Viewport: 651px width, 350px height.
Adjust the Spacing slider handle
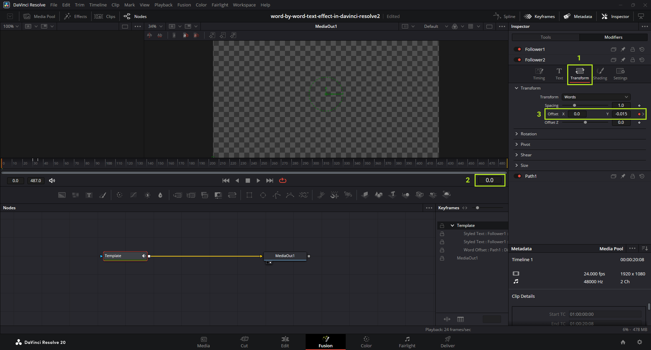(x=574, y=105)
